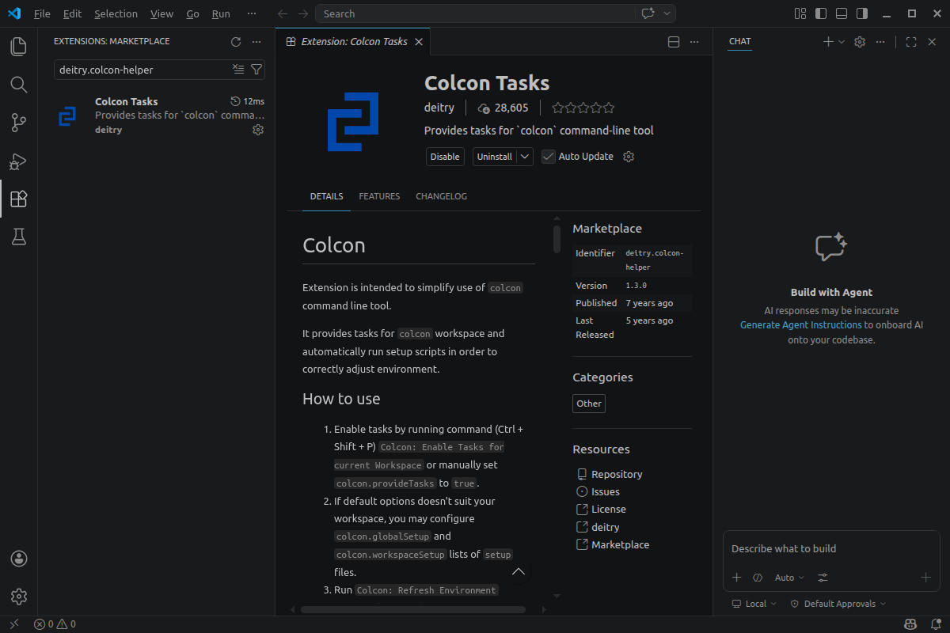Disable the Colcon Tasks extension
The width and height of the screenshot is (950, 633).
445,157
